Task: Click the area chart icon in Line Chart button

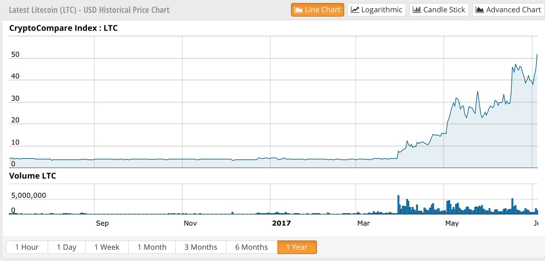Action: pyautogui.click(x=298, y=10)
